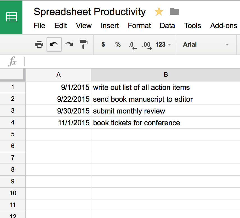Image resolution: width=240 pixels, height=218 pixels.
Task: Click the Print icon
Action: (39, 44)
